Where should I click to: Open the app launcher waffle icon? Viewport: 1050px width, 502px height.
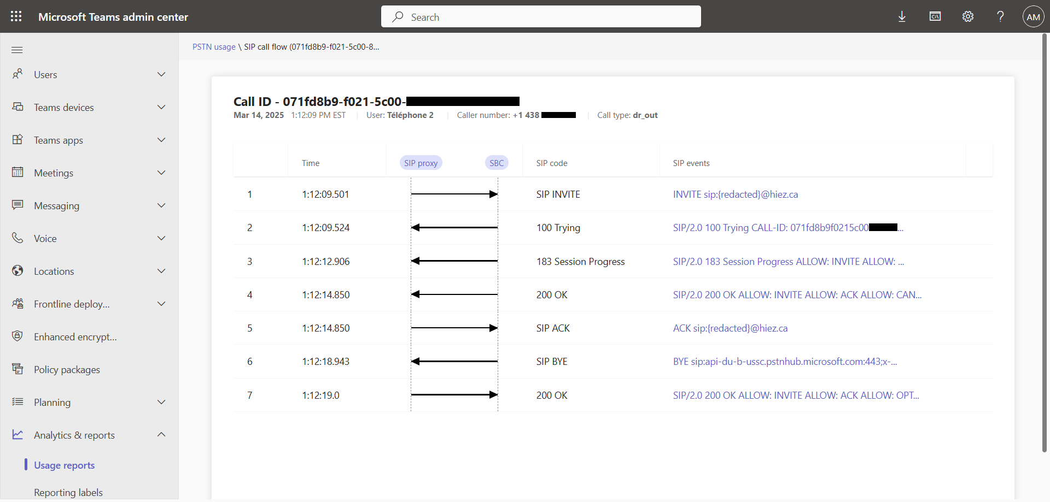click(x=16, y=16)
